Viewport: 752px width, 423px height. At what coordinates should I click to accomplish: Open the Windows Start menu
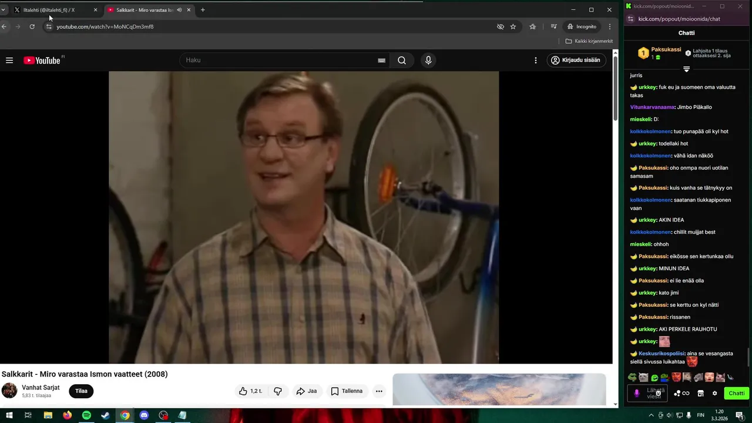tap(9, 415)
